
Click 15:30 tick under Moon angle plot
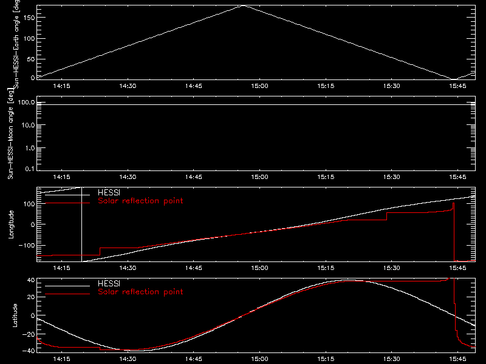coord(392,177)
